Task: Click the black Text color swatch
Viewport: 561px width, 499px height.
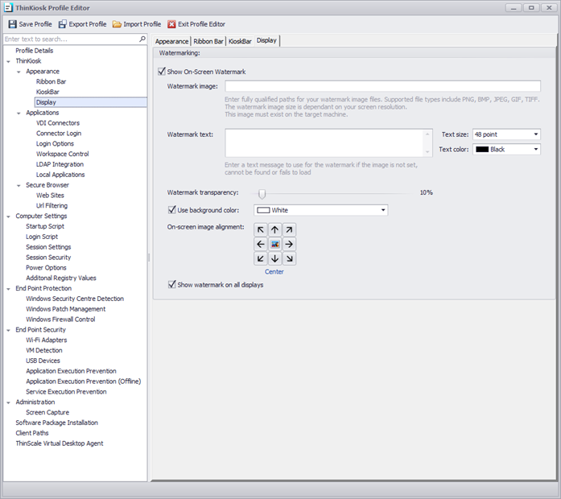Action: click(482, 149)
